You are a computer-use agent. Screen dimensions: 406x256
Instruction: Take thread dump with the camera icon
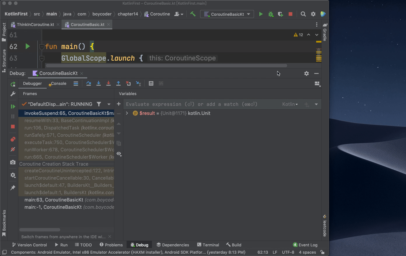point(13,162)
